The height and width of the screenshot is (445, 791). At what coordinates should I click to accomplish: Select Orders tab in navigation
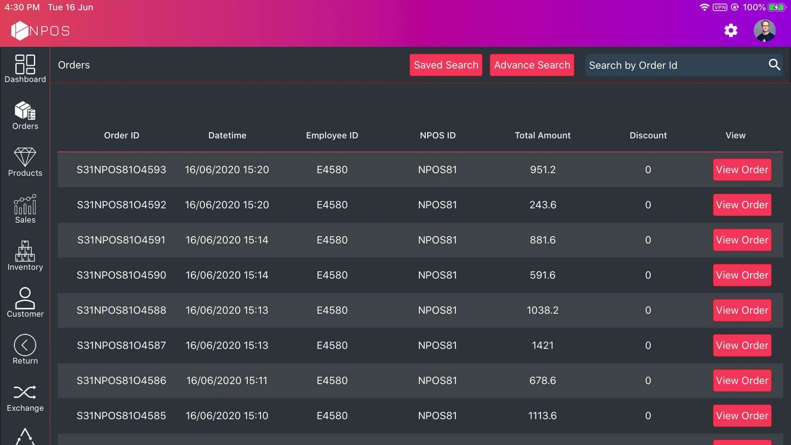click(25, 116)
